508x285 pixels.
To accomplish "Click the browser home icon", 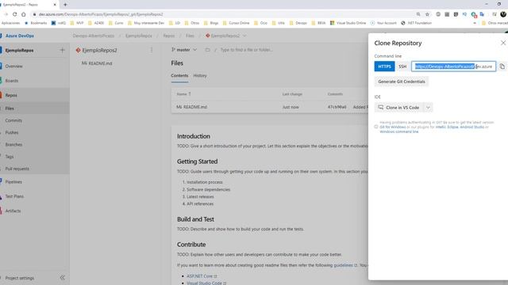I will (x=24, y=14).
